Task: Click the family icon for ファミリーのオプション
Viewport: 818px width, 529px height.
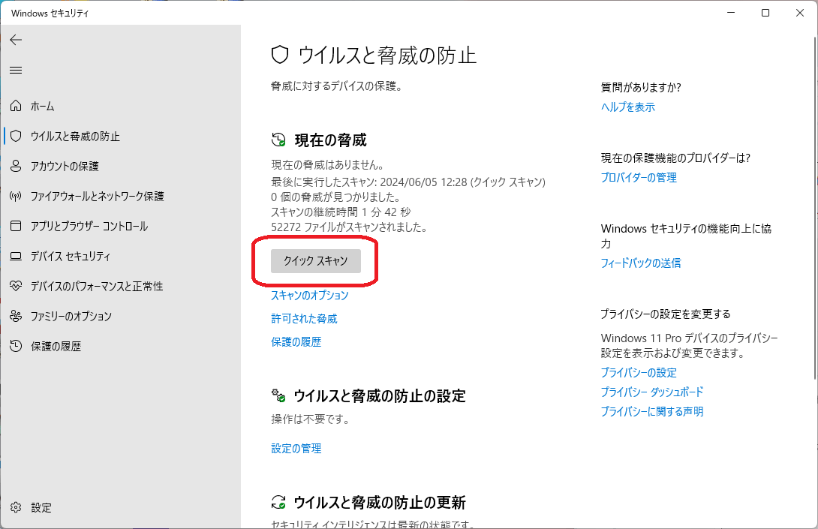Action: click(17, 316)
